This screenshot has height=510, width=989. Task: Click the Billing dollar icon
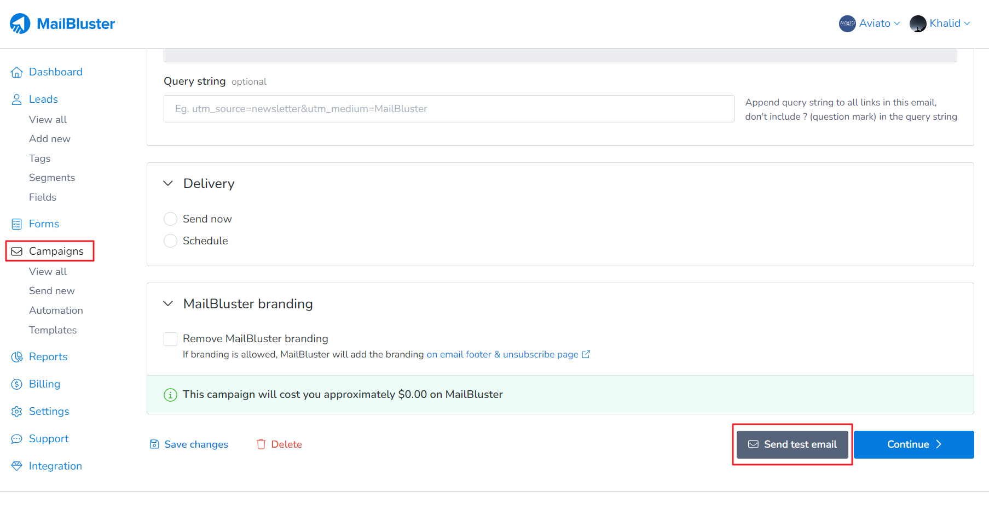[x=17, y=384]
